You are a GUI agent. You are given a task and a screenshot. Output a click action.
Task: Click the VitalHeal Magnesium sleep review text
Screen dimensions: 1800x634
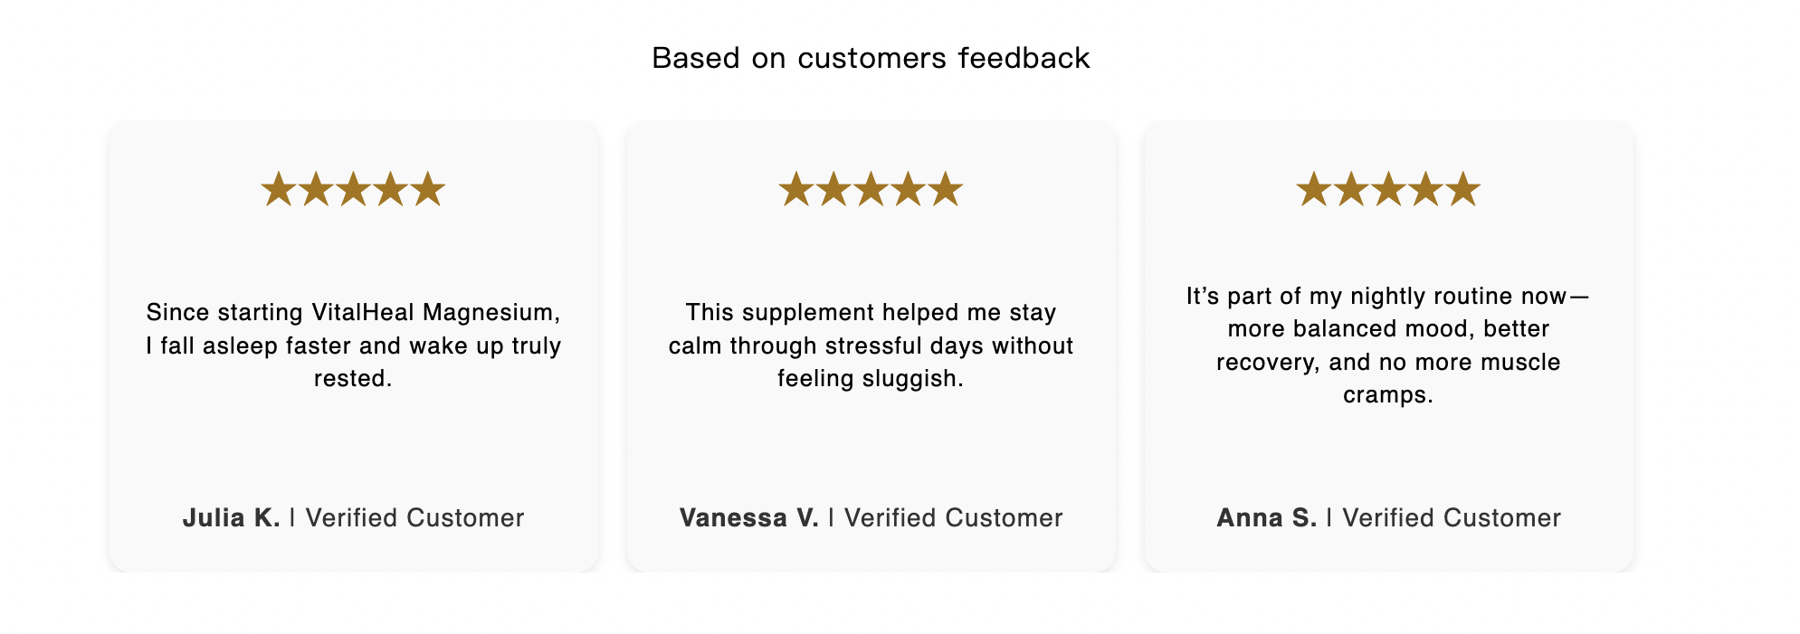point(353,345)
